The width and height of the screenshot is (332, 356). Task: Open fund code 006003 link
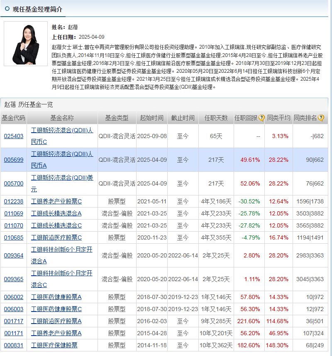[x=14, y=309]
